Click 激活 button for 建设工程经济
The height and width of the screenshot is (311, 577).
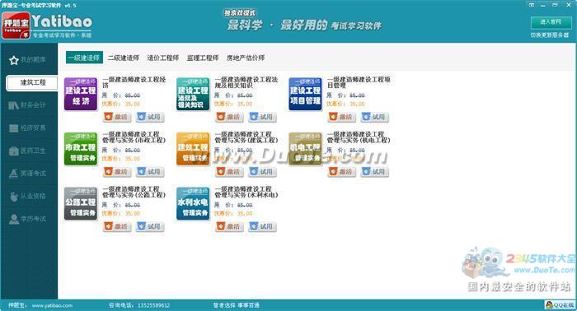117,117
